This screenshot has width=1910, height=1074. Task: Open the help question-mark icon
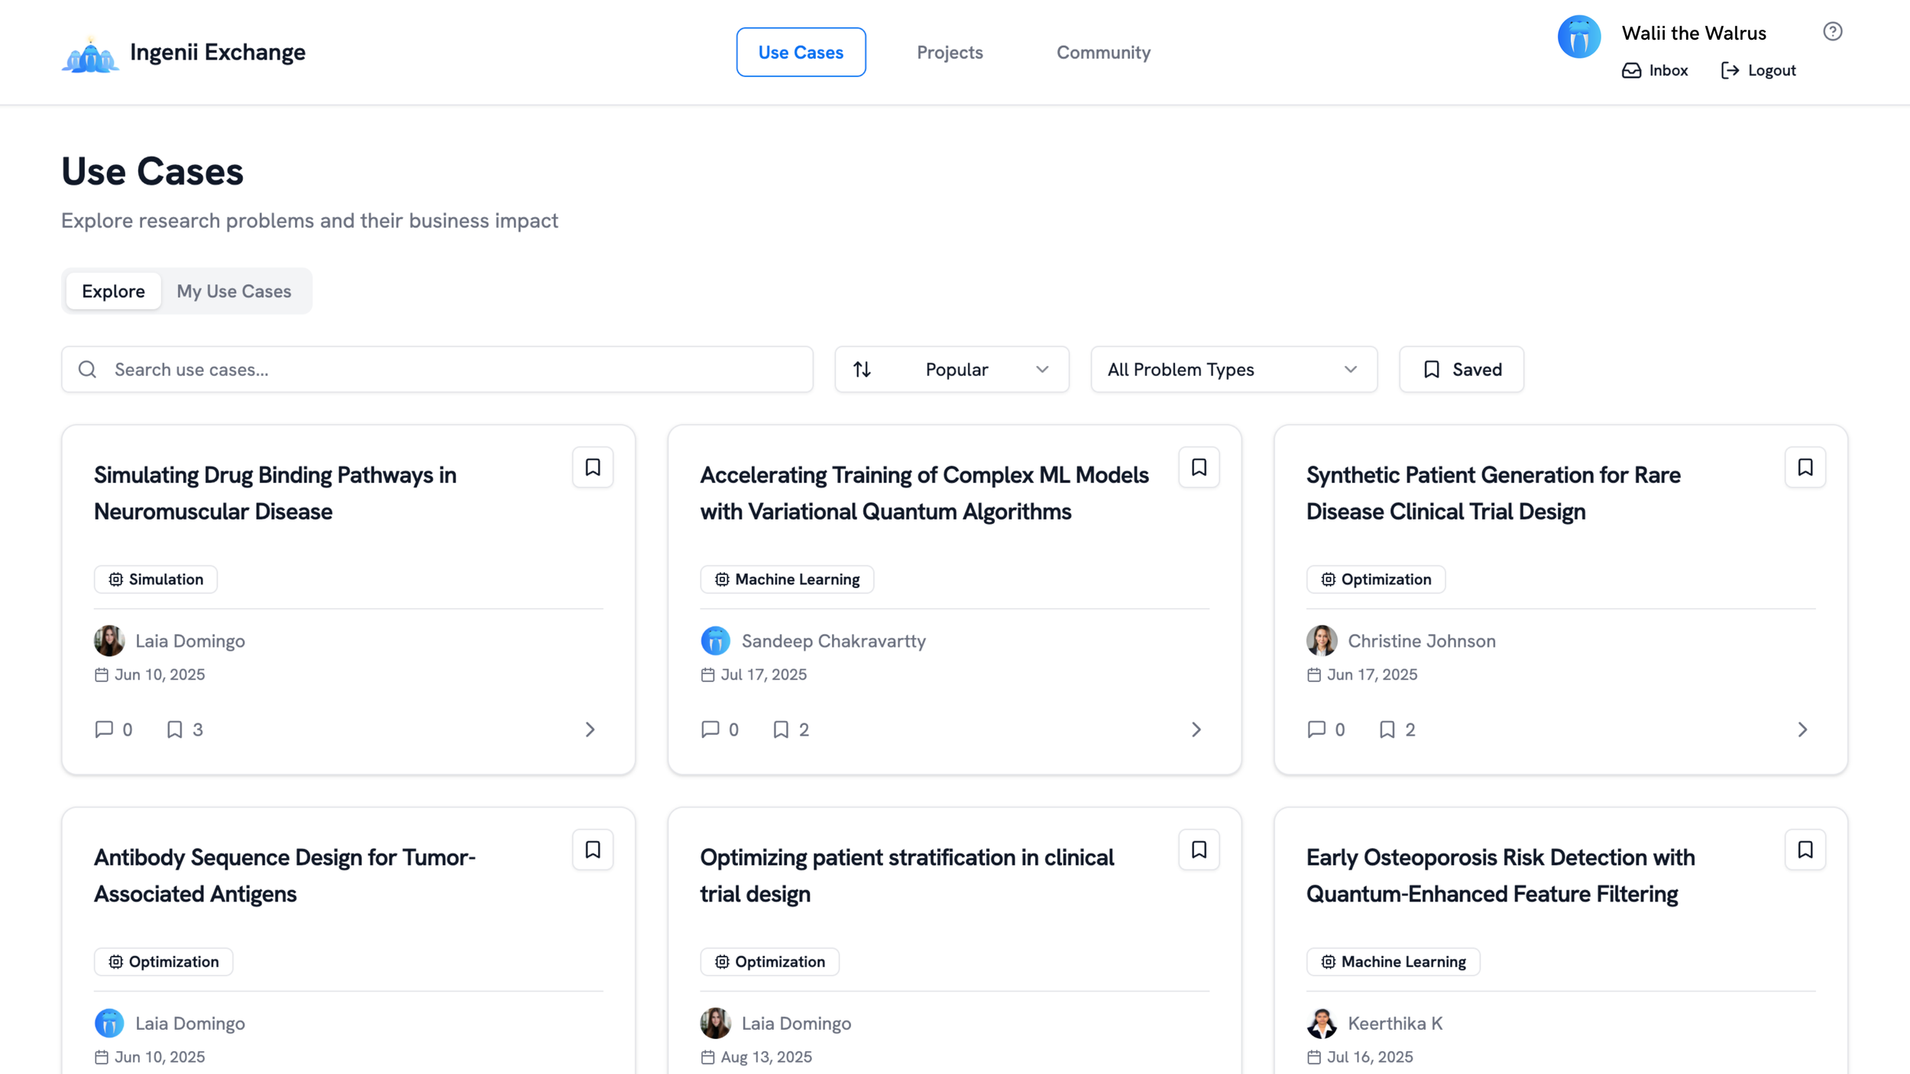tap(1832, 31)
